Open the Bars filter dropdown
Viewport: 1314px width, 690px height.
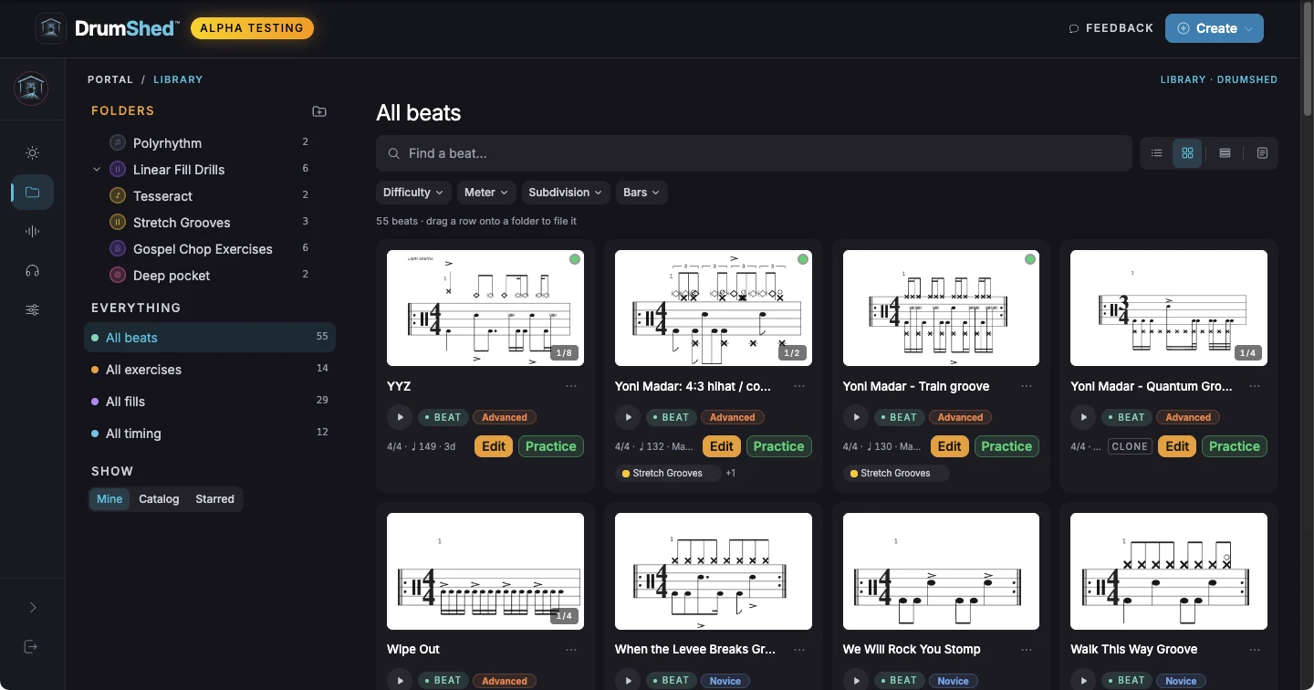(x=641, y=193)
